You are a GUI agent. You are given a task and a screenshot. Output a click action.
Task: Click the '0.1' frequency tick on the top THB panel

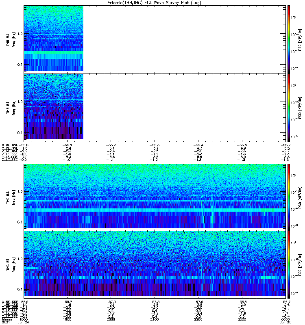coord(20,65)
